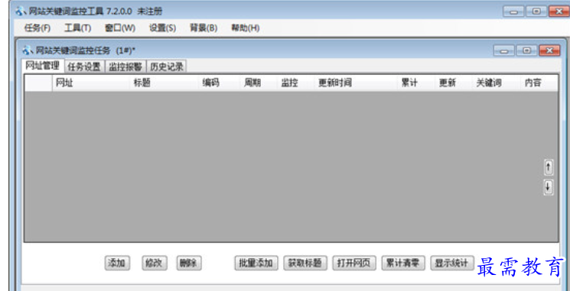
Task: Close the 网站关键词监控任务 child window
Action: [x=549, y=51]
